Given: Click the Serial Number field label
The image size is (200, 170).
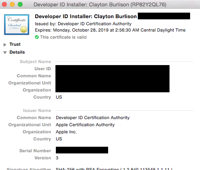Looking at the screenshot, I should click(x=35, y=151).
